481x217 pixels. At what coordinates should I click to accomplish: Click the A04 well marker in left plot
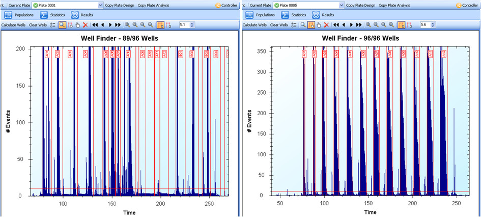86,53
